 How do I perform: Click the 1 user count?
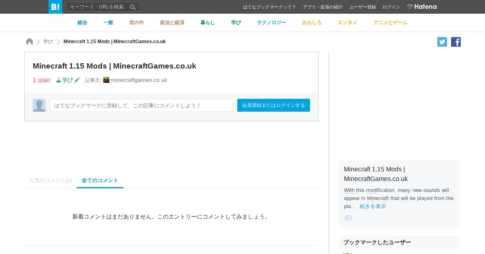tap(42, 80)
